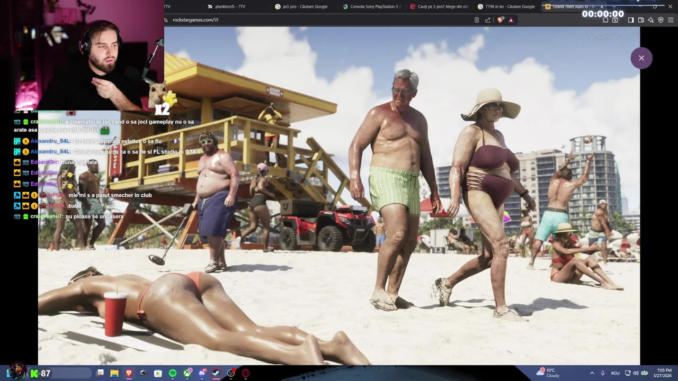
Task: Click the Brave Rewards triangle icon
Action: (x=511, y=20)
